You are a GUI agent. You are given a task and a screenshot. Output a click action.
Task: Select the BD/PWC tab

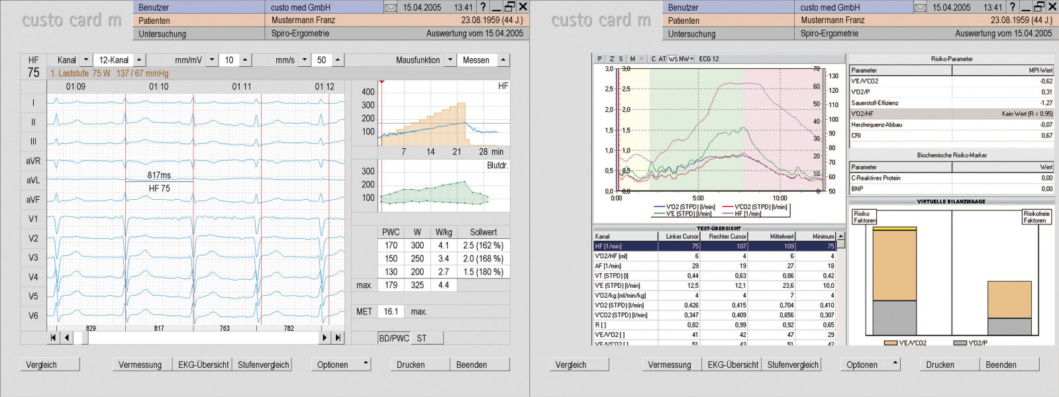coord(394,338)
